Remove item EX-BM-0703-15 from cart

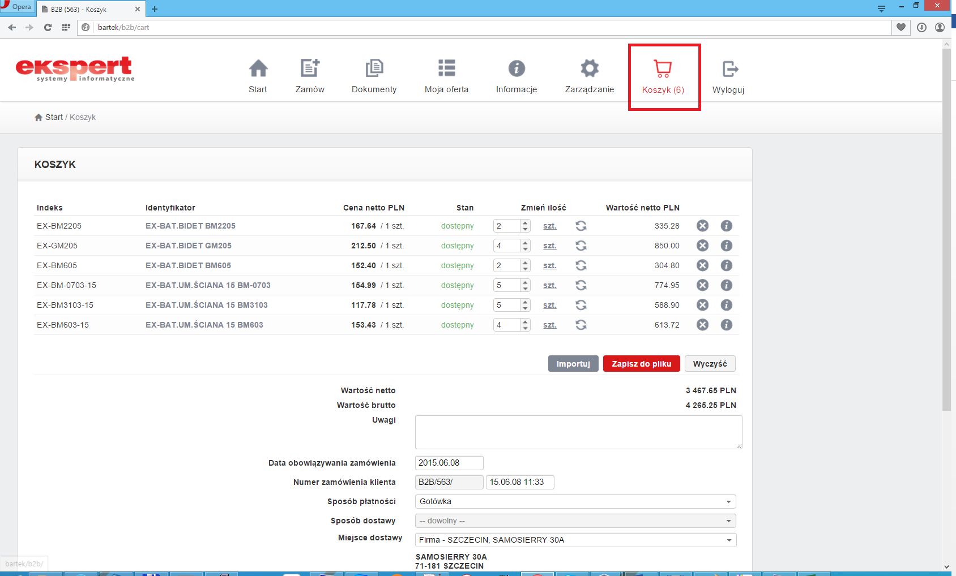coord(702,285)
